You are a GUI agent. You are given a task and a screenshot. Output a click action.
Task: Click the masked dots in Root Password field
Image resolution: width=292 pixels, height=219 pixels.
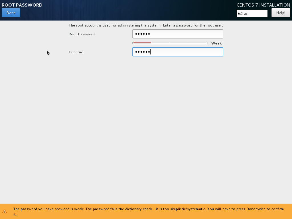coord(142,34)
